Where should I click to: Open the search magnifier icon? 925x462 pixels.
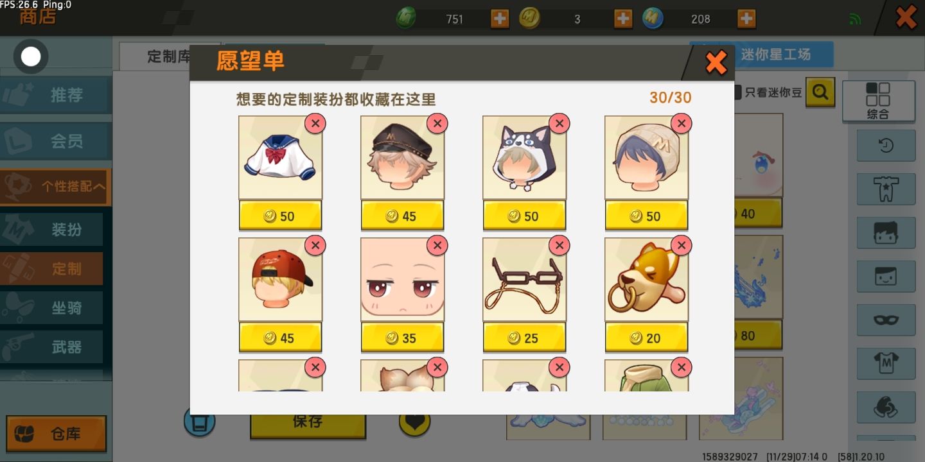[820, 92]
